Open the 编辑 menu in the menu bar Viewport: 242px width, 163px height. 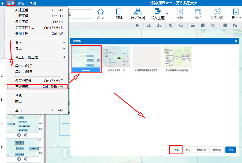point(21,3)
